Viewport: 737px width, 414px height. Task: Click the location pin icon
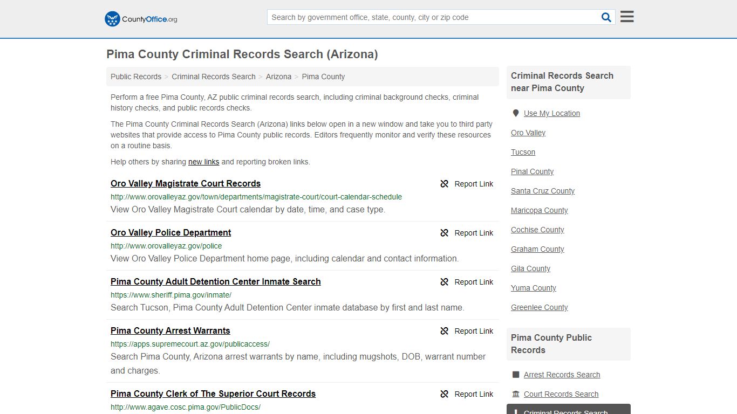516,113
